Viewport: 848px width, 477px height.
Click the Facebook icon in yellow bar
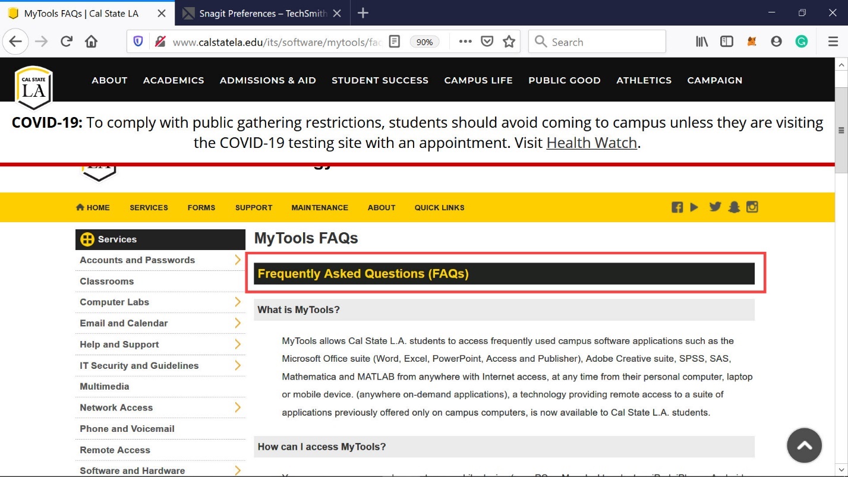[x=677, y=207]
